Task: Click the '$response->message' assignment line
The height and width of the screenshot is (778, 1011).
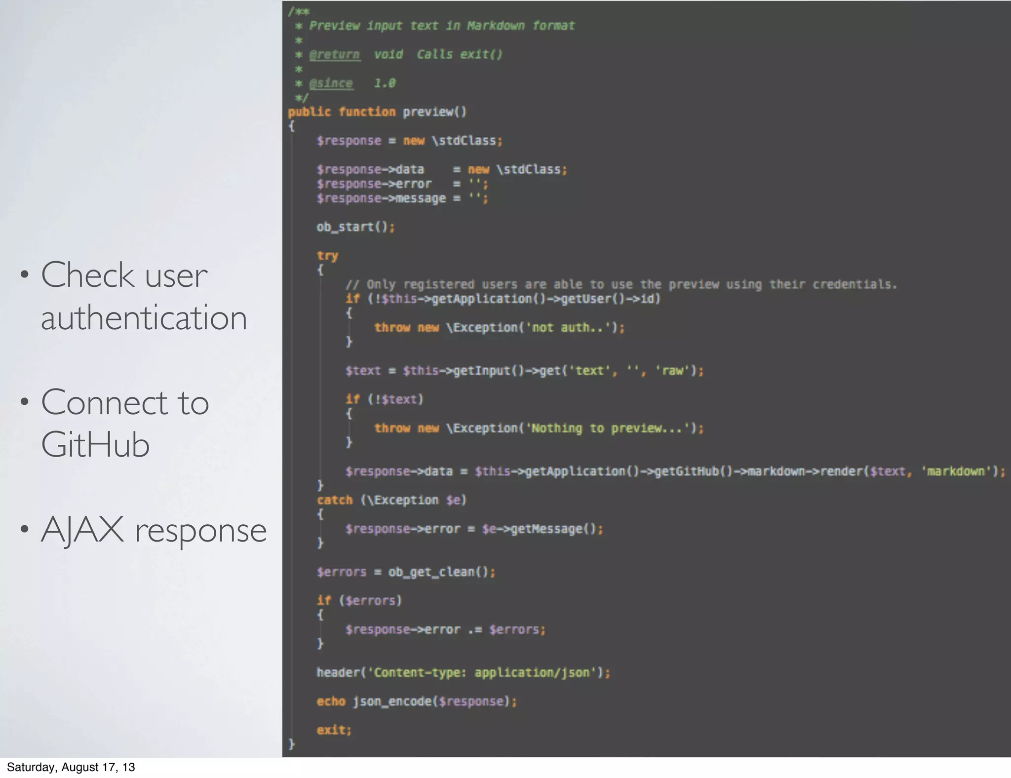Action: [x=402, y=198]
